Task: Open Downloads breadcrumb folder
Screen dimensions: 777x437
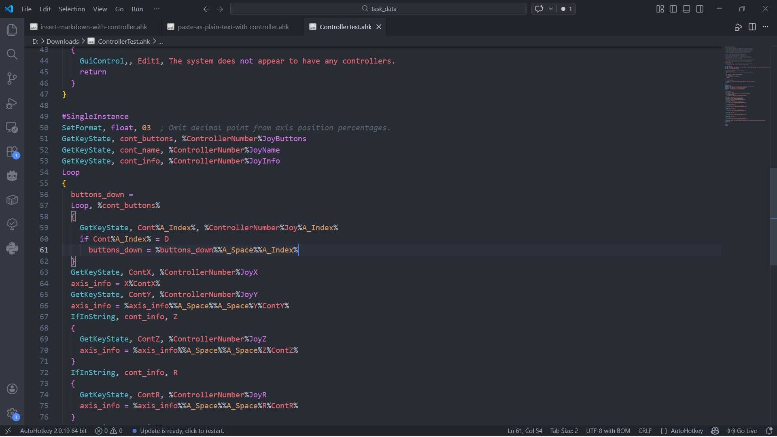Action: click(x=63, y=41)
